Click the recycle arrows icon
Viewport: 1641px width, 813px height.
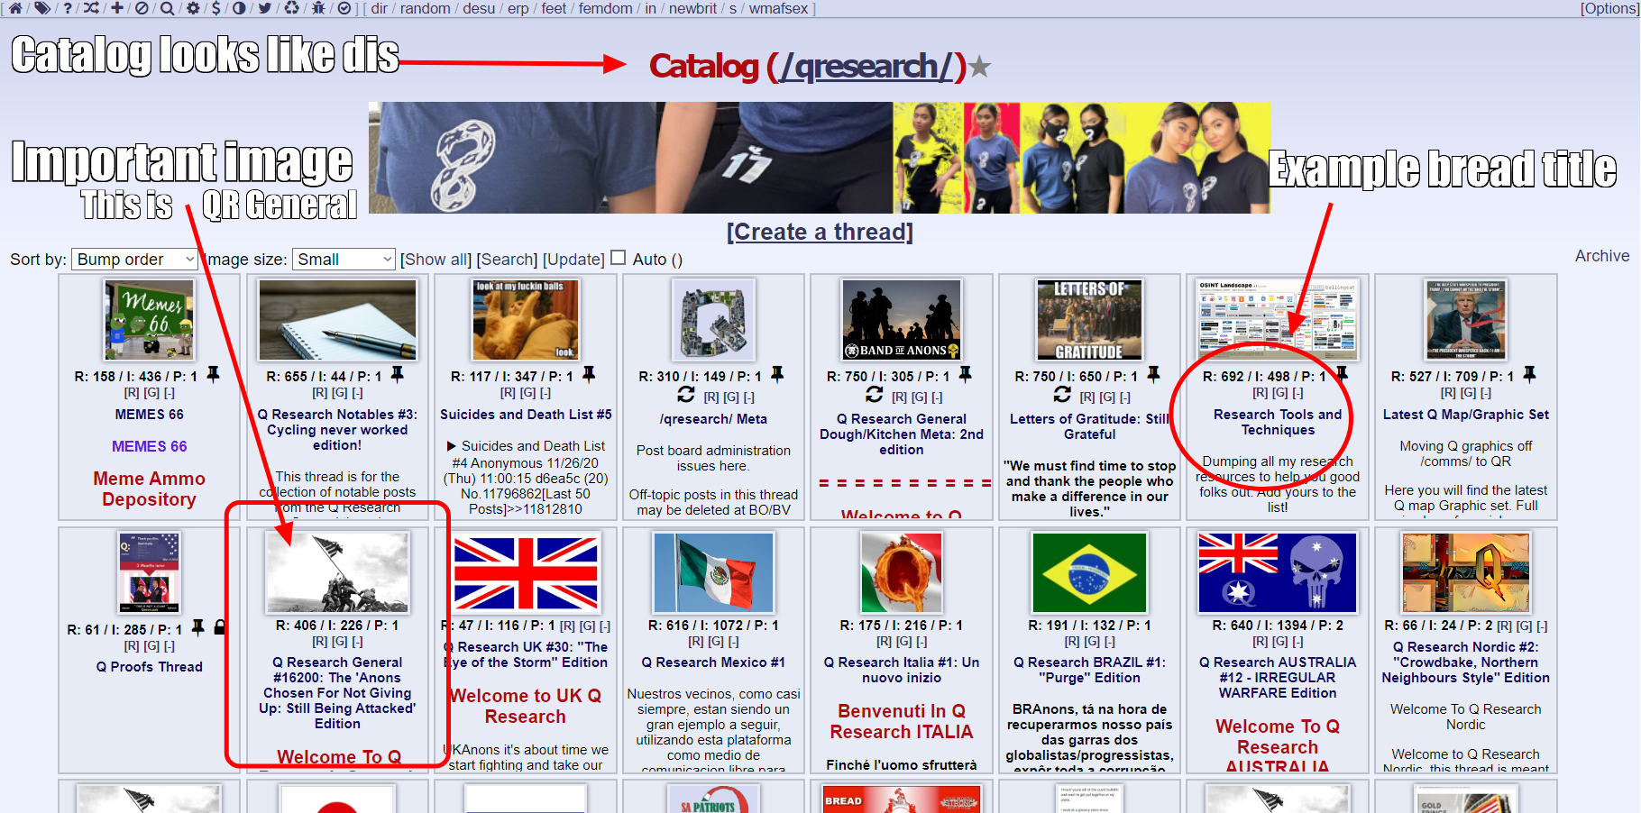point(291,8)
